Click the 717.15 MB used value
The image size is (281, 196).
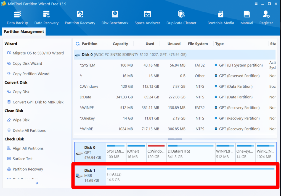click(x=150, y=129)
